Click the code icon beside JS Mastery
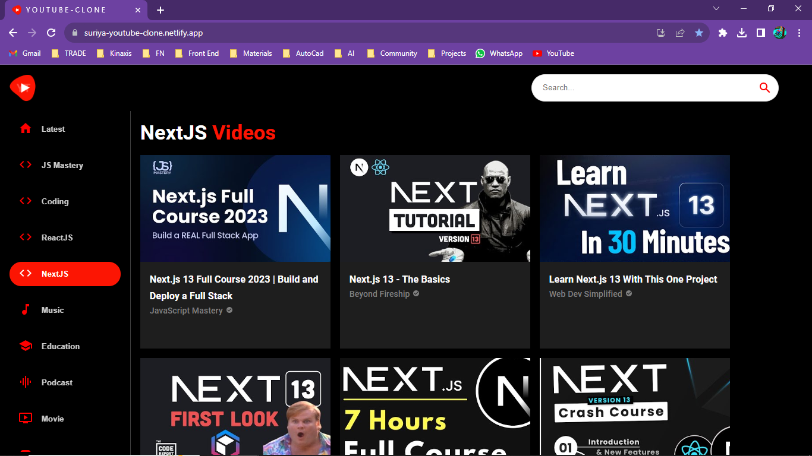Viewport: 812px width, 456px height. point(26,164)
